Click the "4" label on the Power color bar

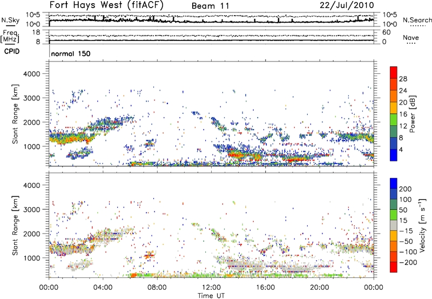401,150
